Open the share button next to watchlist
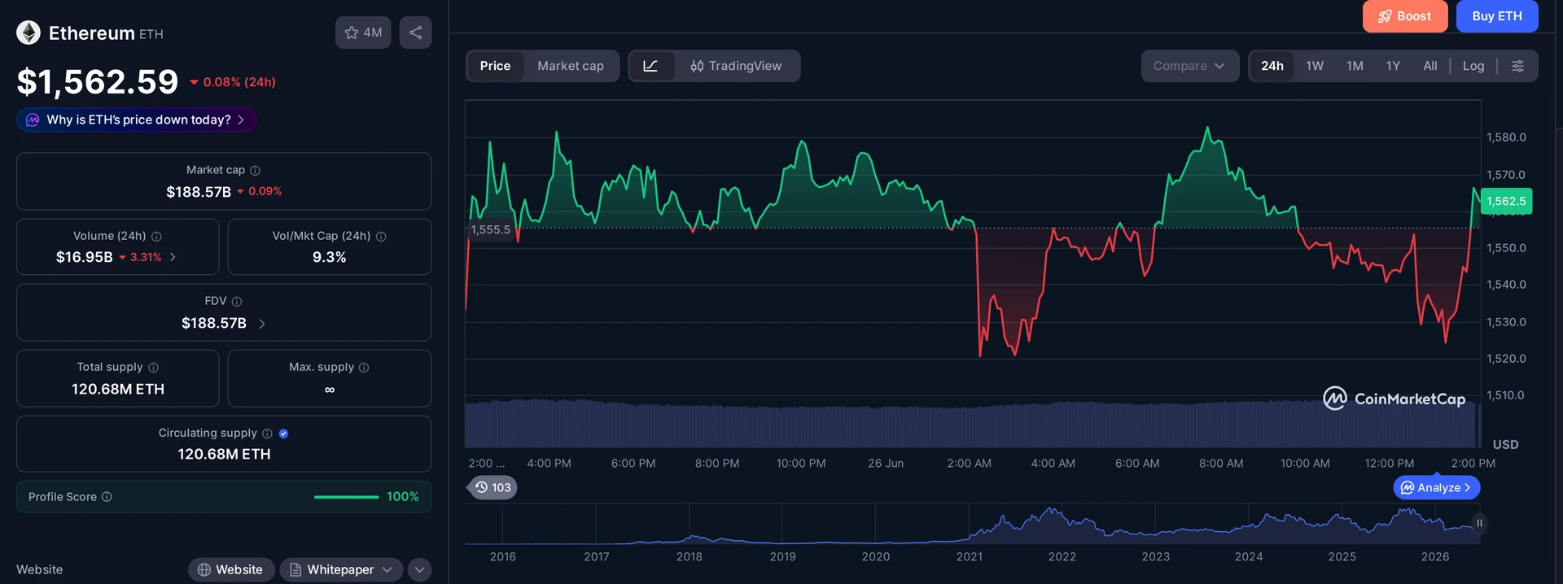The width and height of the screenshot is (1563, 584). pos(415,33)
